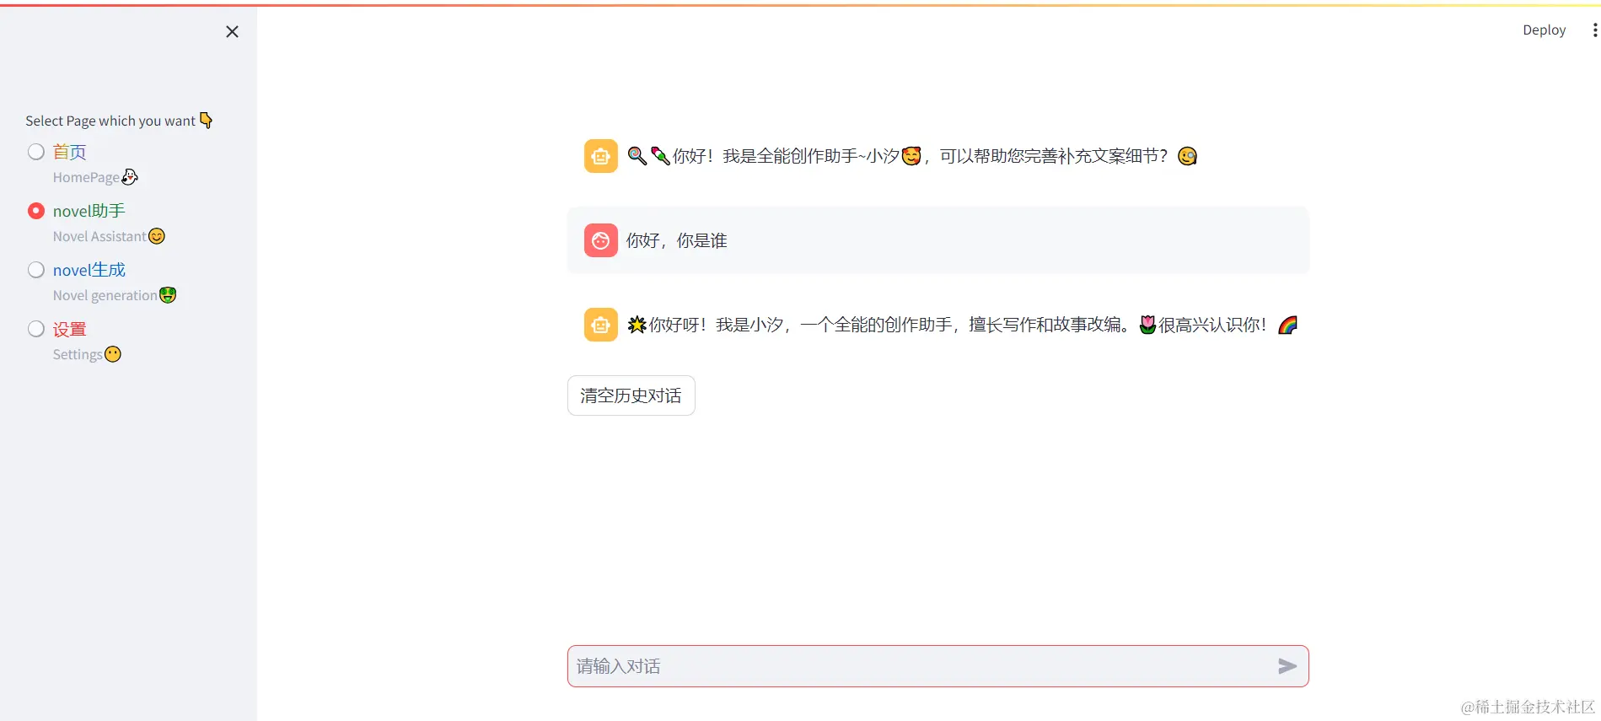Select the 设置 radio button
The image size is (1601, 721).
point(36,329)
